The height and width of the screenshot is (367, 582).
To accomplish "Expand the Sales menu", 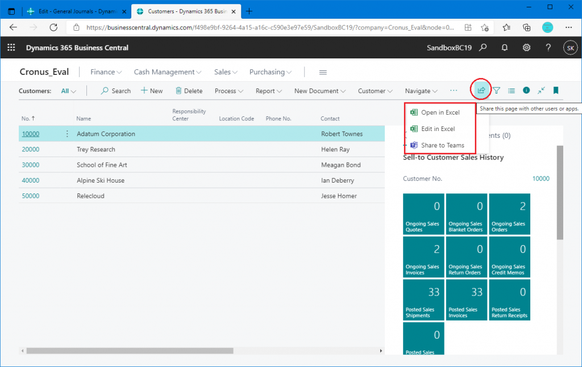I will tap(226, 72).
